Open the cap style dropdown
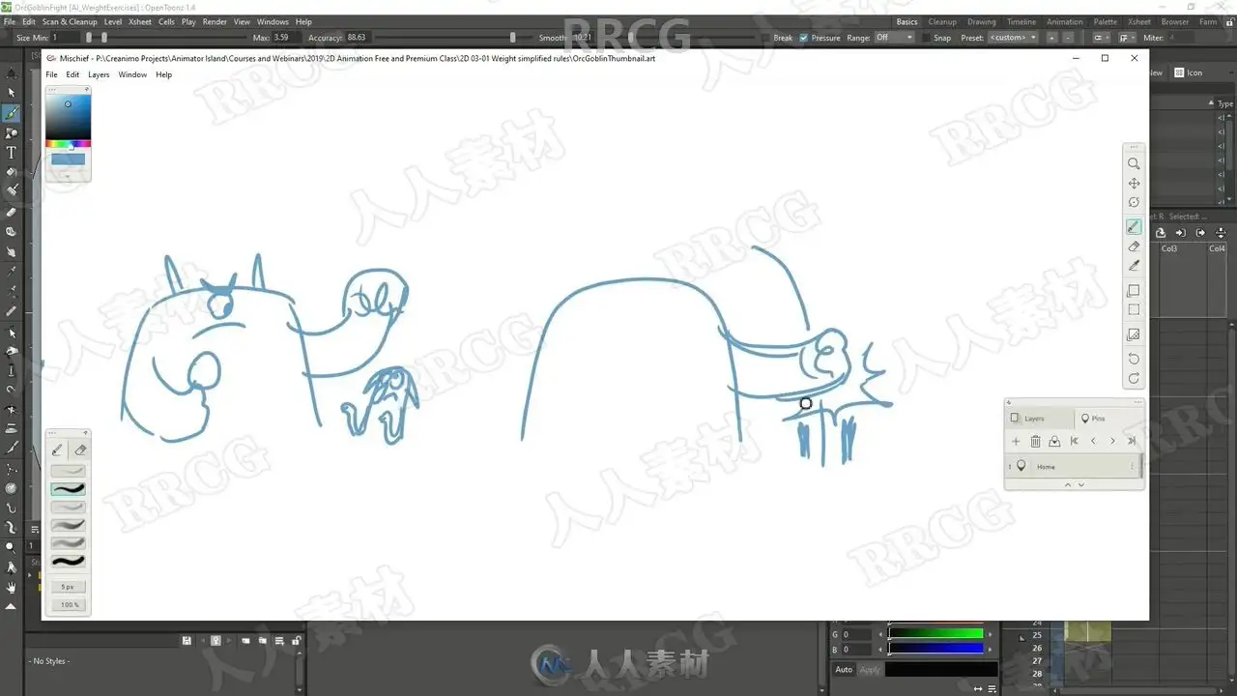The image size is (1237, 696). pyautogui.click(x=1101, y=38)
